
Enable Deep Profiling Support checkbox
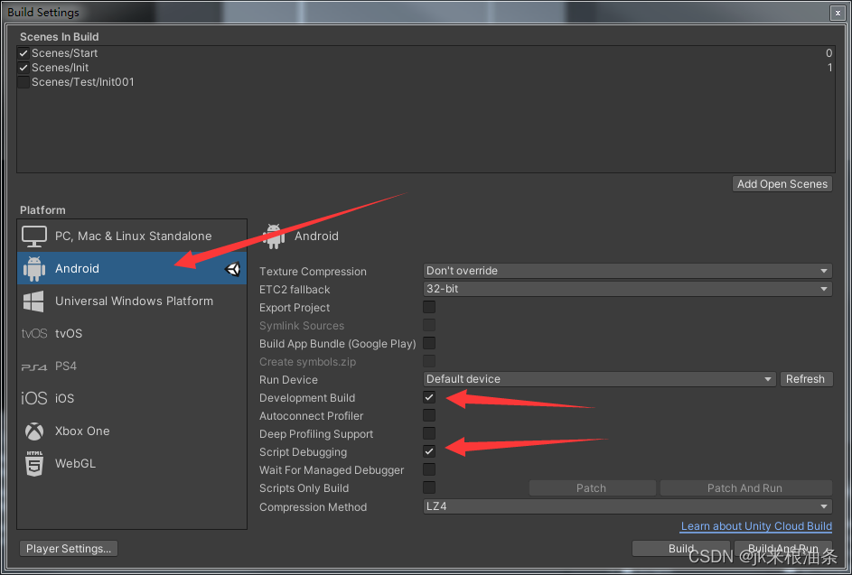point(429,433)
